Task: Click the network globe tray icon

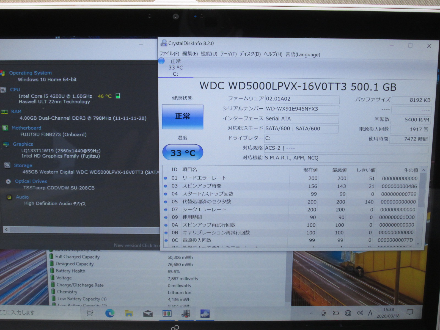Action: pyautogui.click(x=348, y=313)
